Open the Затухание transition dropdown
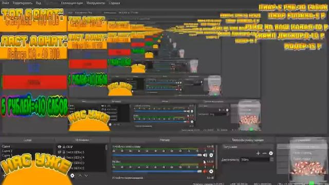The image size is (329, 185). (248, 147)
